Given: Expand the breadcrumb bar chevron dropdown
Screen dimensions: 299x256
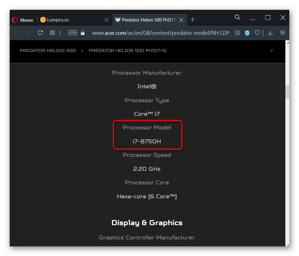Looking at the screenshot, I should [x=271, y=50].
